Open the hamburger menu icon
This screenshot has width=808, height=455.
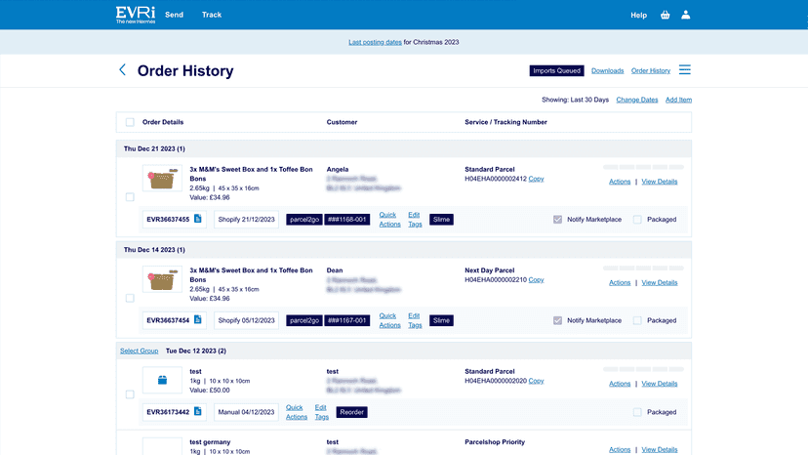(684, 69)
